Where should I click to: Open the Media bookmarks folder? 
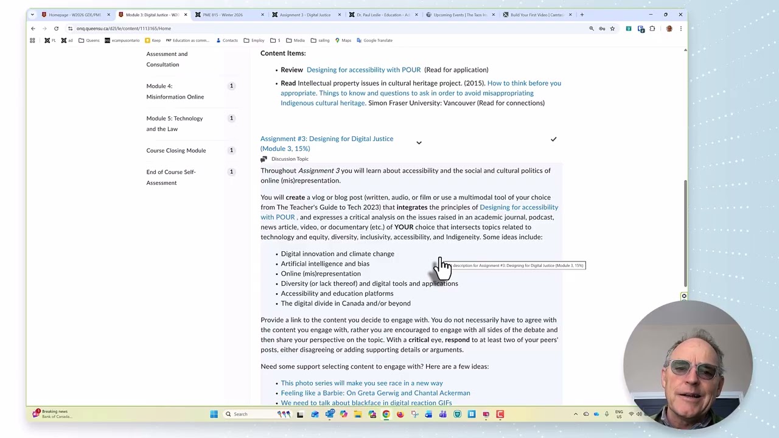click(x=295, y=40)
